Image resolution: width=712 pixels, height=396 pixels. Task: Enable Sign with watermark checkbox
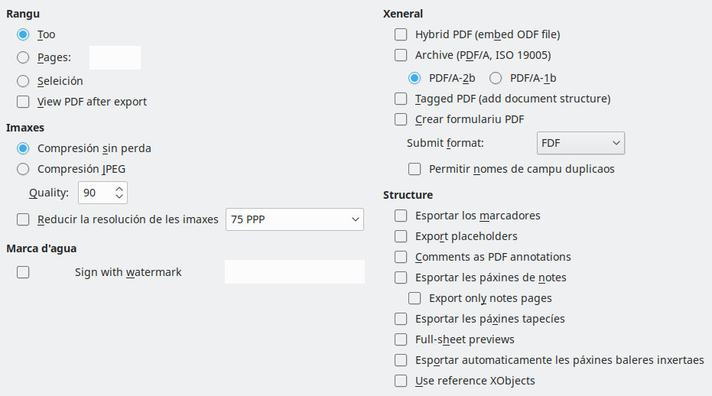pos(23,272)
